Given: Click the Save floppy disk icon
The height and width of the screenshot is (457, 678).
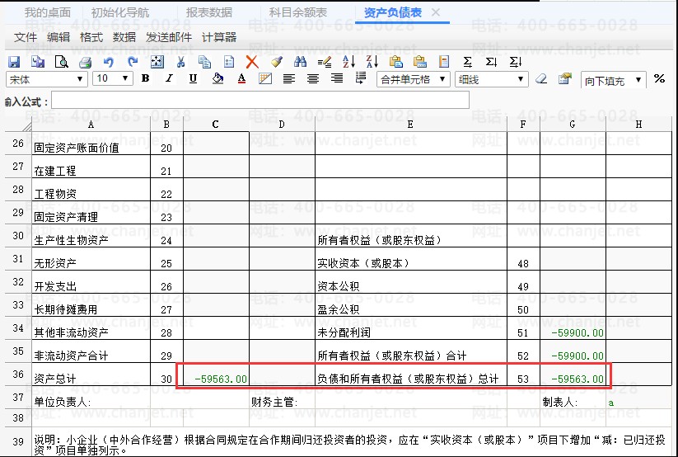Looking at the screenshot, I should pyautogui.click(x=14, y=62).
